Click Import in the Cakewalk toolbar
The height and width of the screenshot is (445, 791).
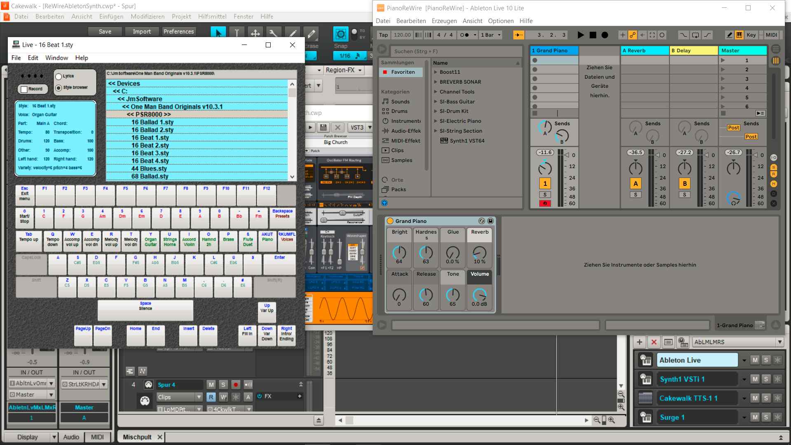(x=142, y=32)
